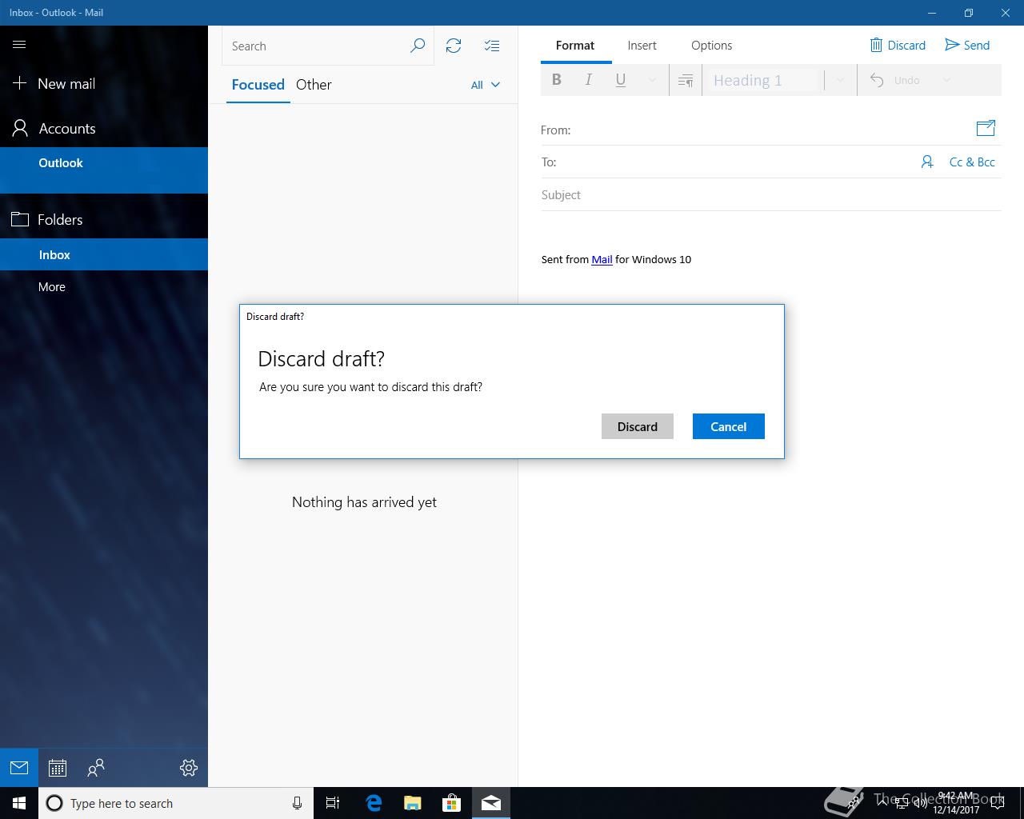Open paragraph formatting icon
This screenshot has height=819, width=1024.
(x=686, y=81)
